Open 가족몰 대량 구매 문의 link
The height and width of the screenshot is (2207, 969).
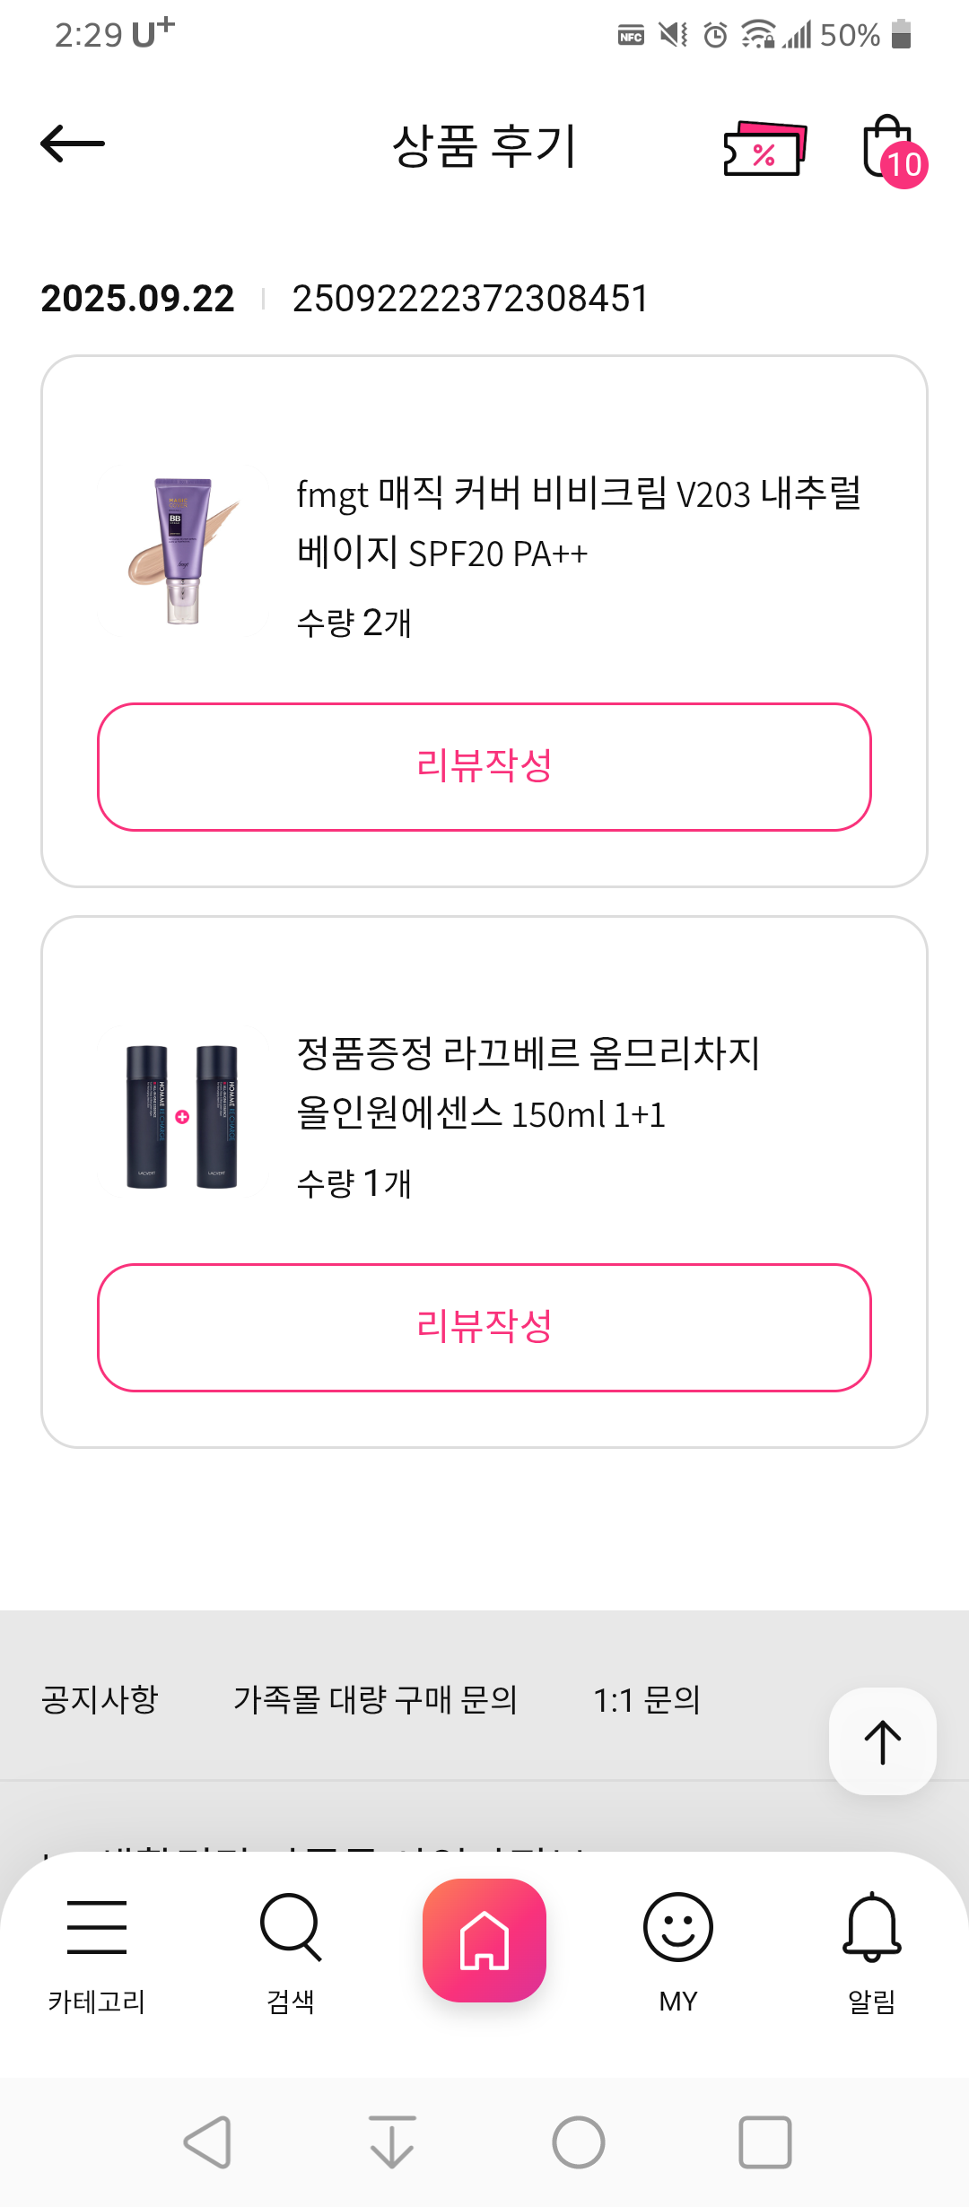tap(375, 1699)
